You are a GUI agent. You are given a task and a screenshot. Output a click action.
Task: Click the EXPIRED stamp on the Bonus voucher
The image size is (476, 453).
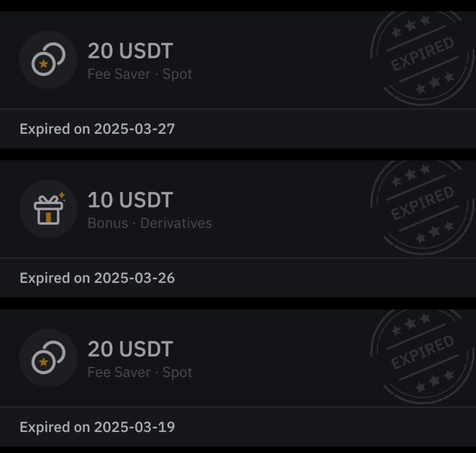point(423,205)
